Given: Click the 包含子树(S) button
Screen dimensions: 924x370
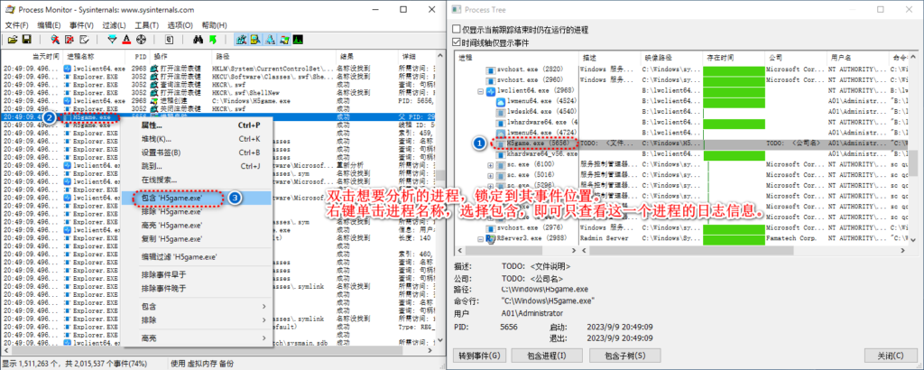Looking at the screenshot, I should 624,356.
